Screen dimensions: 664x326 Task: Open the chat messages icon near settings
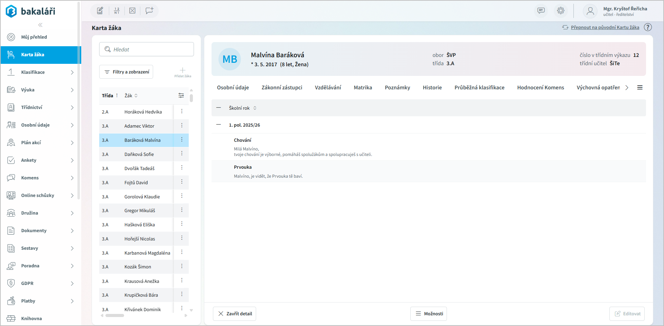pyautogui.click(x=541, y=11)
